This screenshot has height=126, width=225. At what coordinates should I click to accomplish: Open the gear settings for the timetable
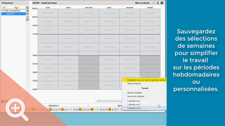[x=162, y=3]
